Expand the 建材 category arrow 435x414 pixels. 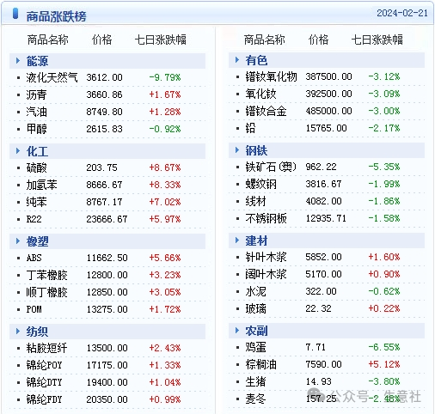pyautogui.click(x=237, y=240)
